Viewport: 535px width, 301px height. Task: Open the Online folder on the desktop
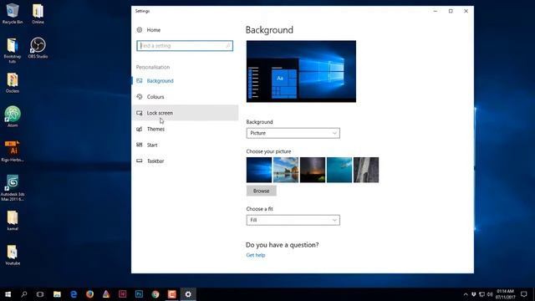pyautogui.click(x=38, y=14)
